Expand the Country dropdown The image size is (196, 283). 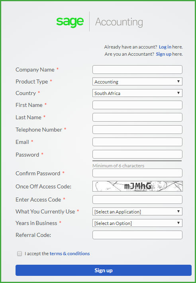pos(137,93)
